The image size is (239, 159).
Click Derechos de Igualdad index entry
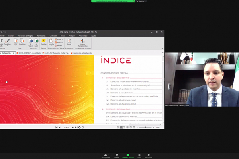pos(118,109)
